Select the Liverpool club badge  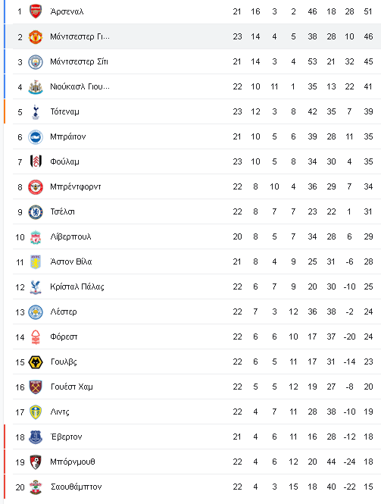pyautogui.click(x=36, y=237)
